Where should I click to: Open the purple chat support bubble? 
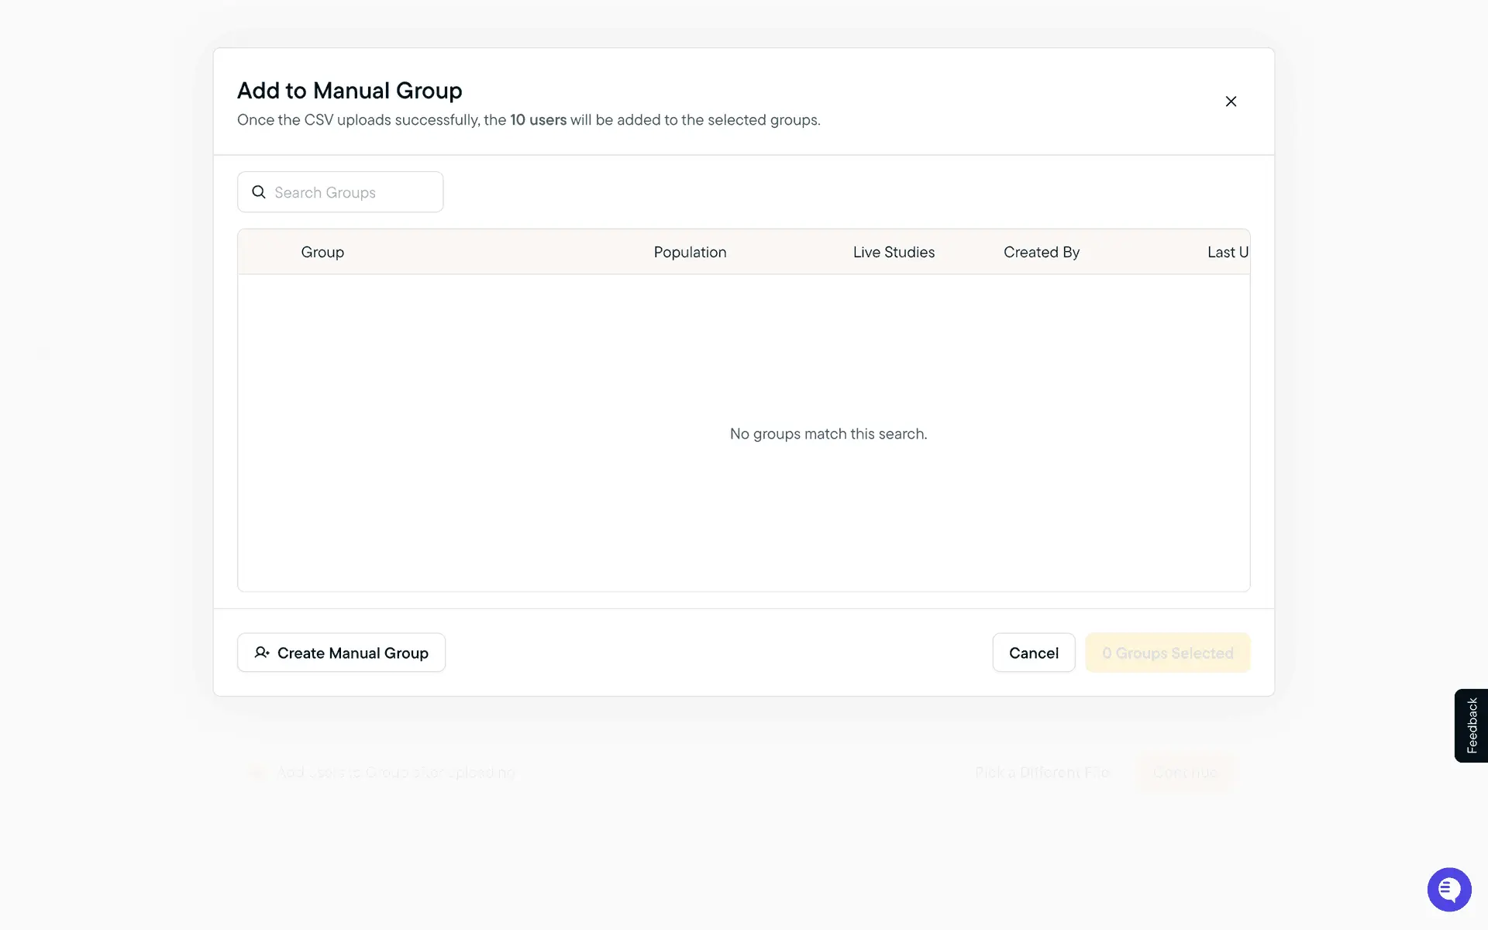tap(1448, 889)
